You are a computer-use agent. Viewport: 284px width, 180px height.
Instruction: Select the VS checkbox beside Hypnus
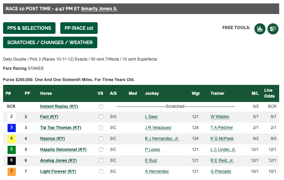pos(101,139)
